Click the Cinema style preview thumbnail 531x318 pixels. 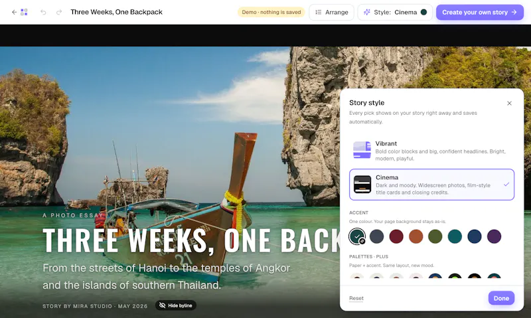coord(362,185)
